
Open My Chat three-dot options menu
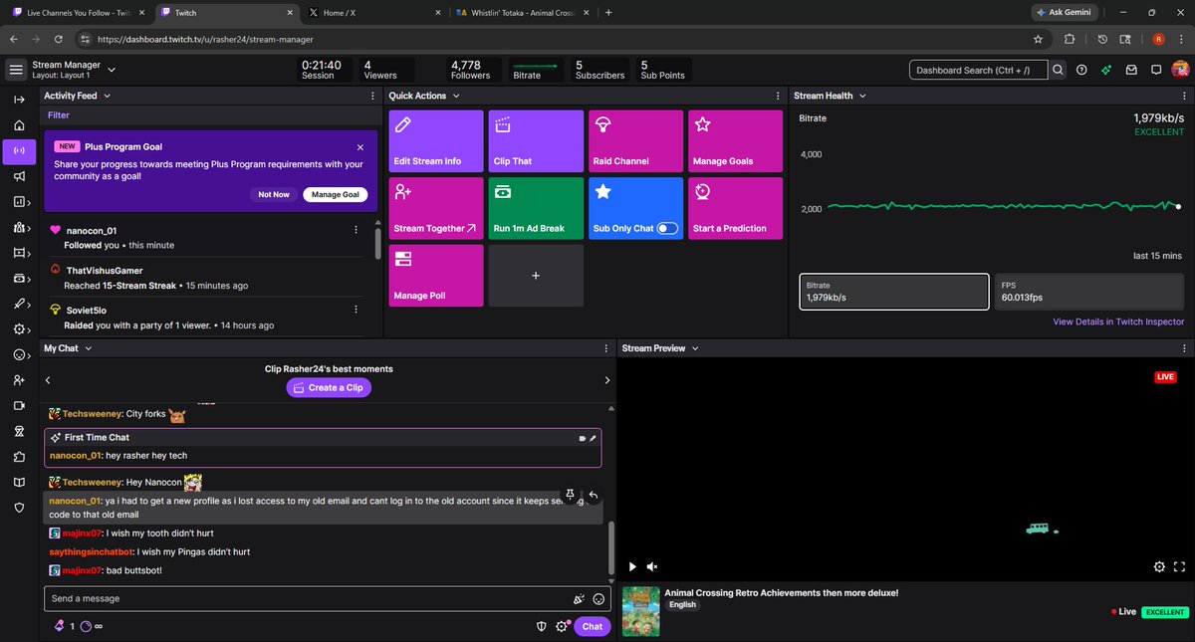click(605, 348)
